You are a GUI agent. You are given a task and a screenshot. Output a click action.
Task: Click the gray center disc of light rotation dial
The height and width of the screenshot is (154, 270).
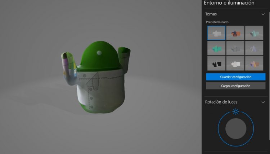pos(236,129)
